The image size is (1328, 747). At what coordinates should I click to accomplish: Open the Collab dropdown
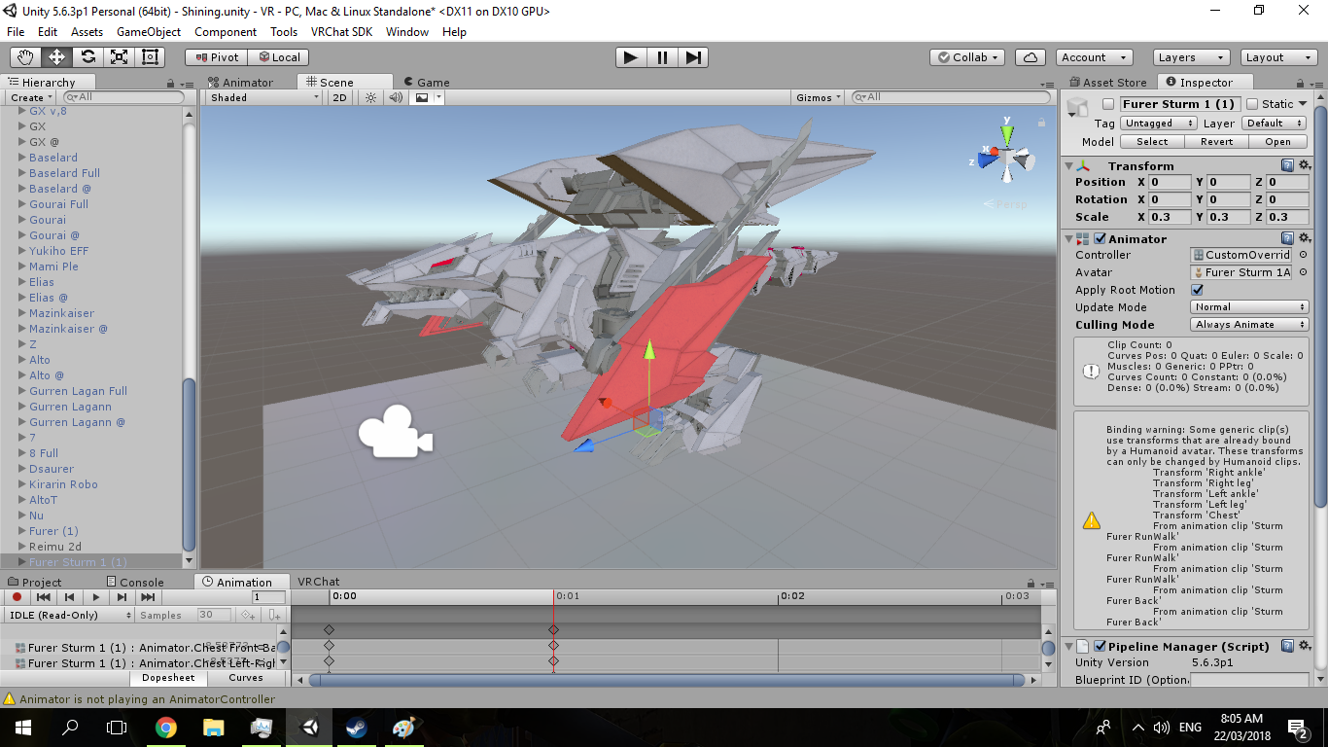[x=968, y=57]
